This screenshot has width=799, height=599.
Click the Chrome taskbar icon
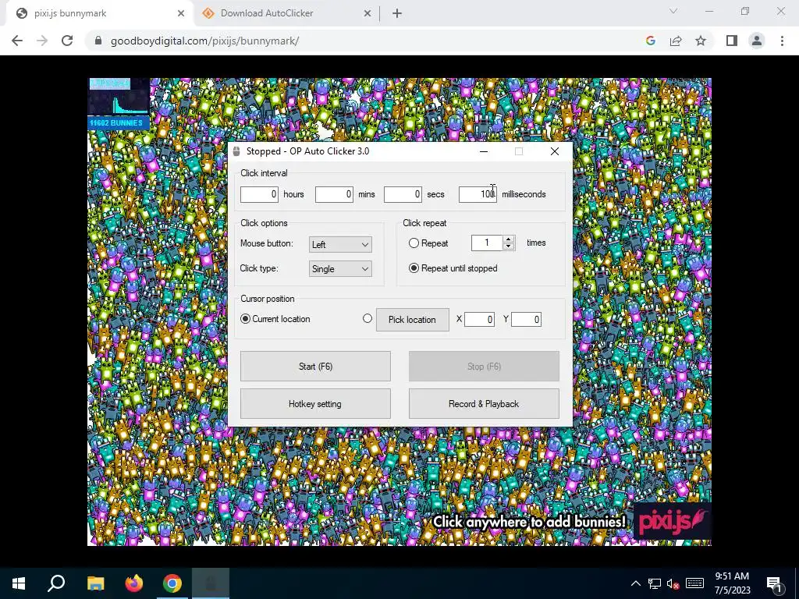pyautogui.click(x=172, y=583)
